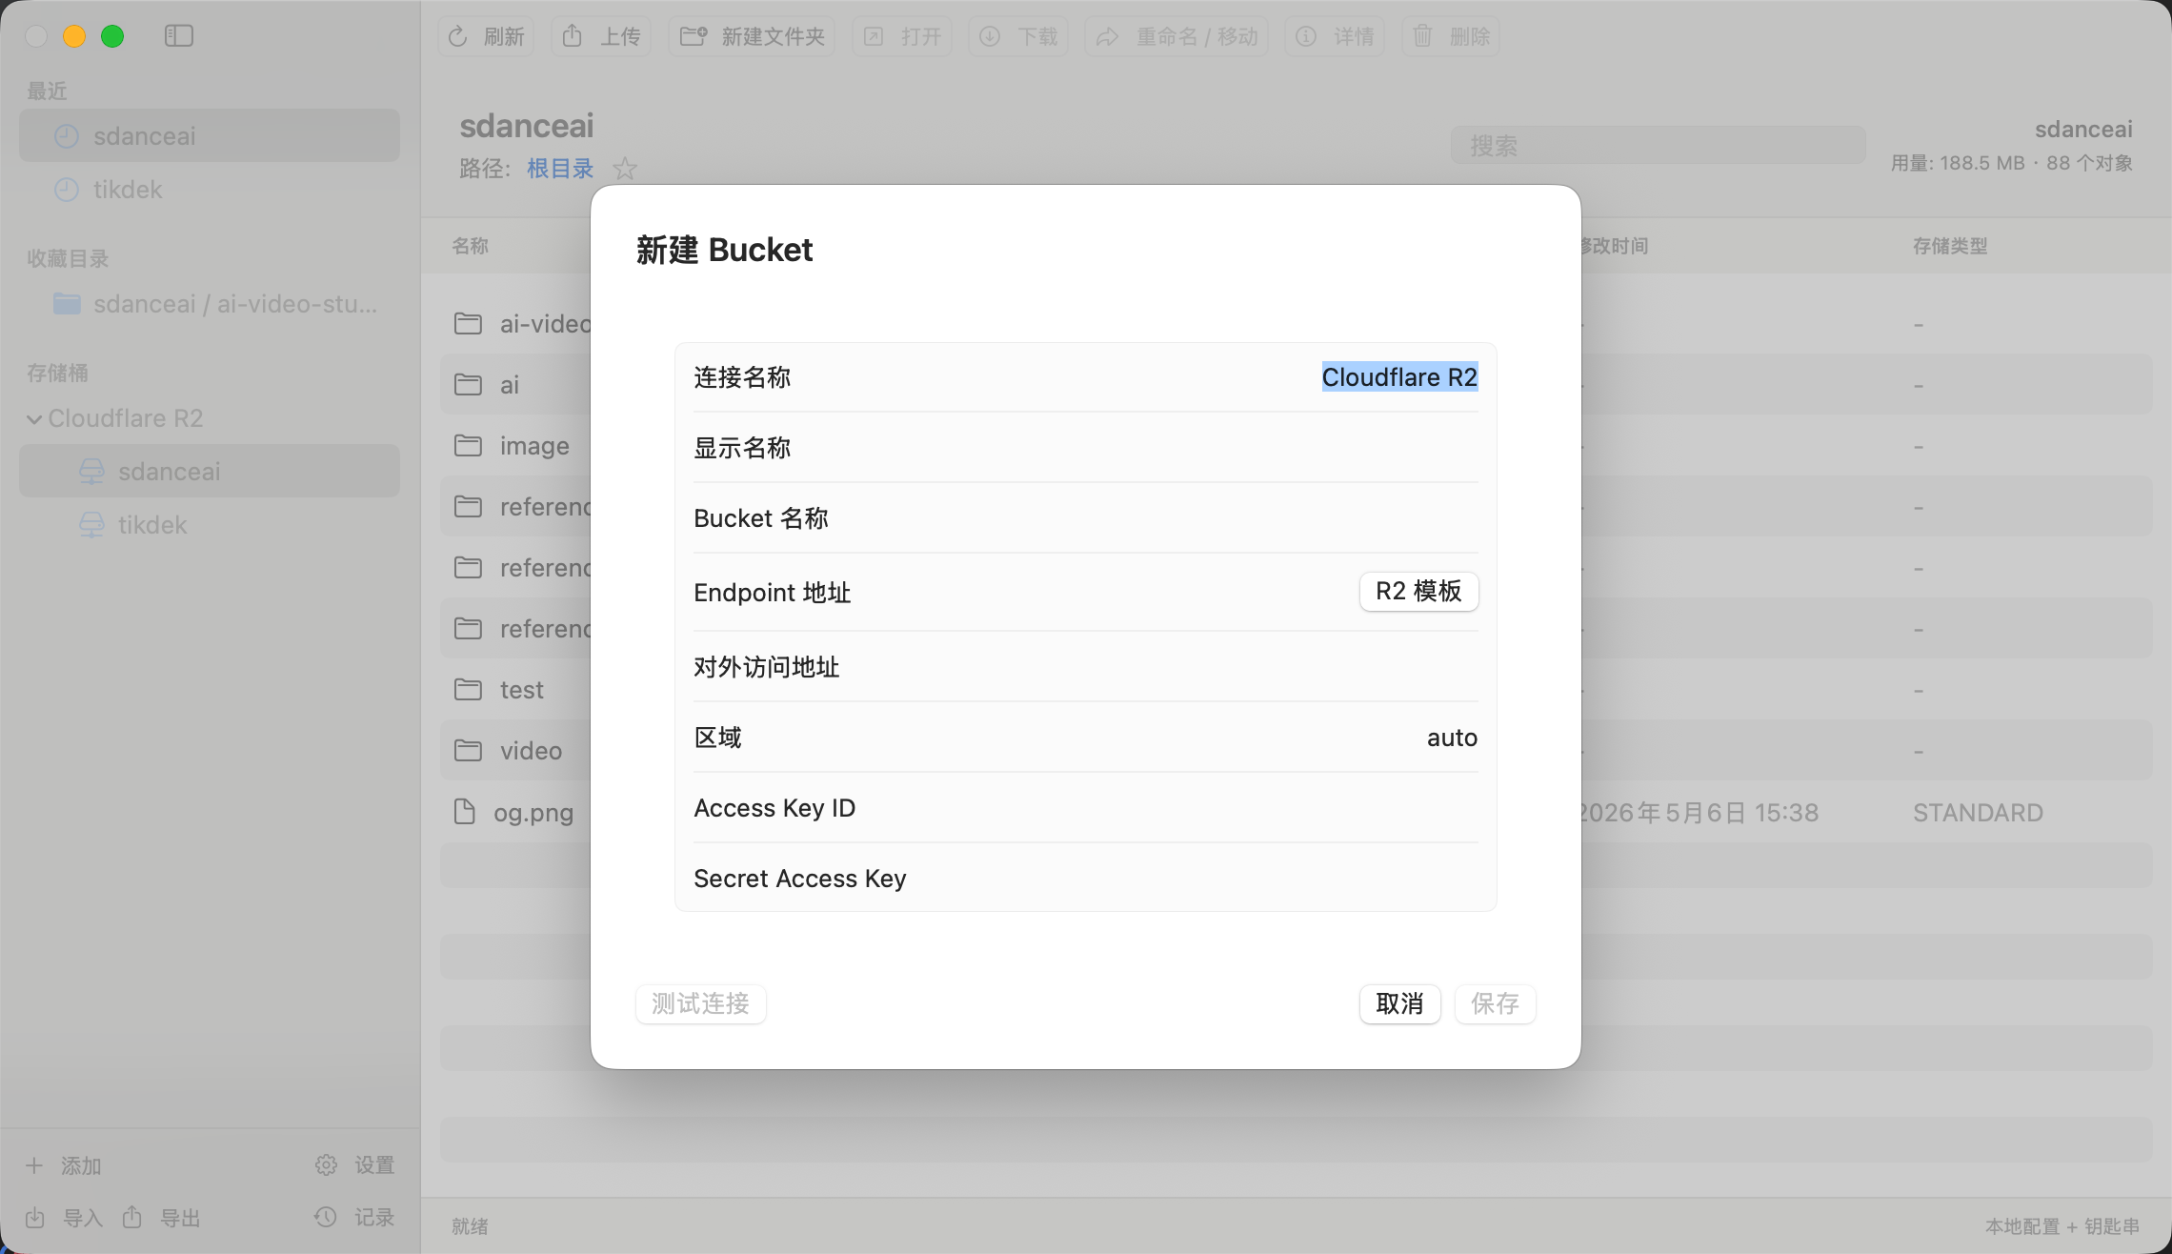Click clock icon beside recent sdanceai
Viewport: 2172px width, 1254px height.
67,136
